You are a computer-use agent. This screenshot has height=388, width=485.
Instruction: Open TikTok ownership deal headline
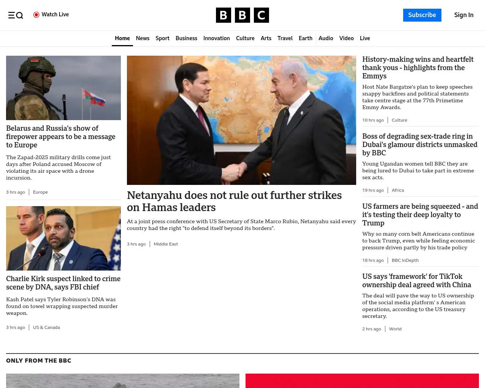[417, 280]
